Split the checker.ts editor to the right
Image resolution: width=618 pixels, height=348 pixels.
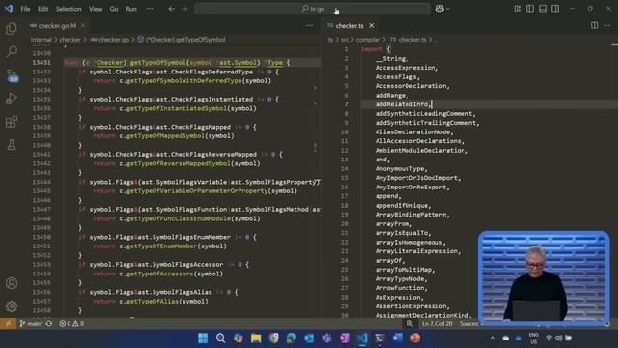click(594, 26)
